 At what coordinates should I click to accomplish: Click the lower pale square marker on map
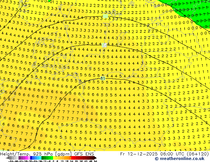coord(105,45)
